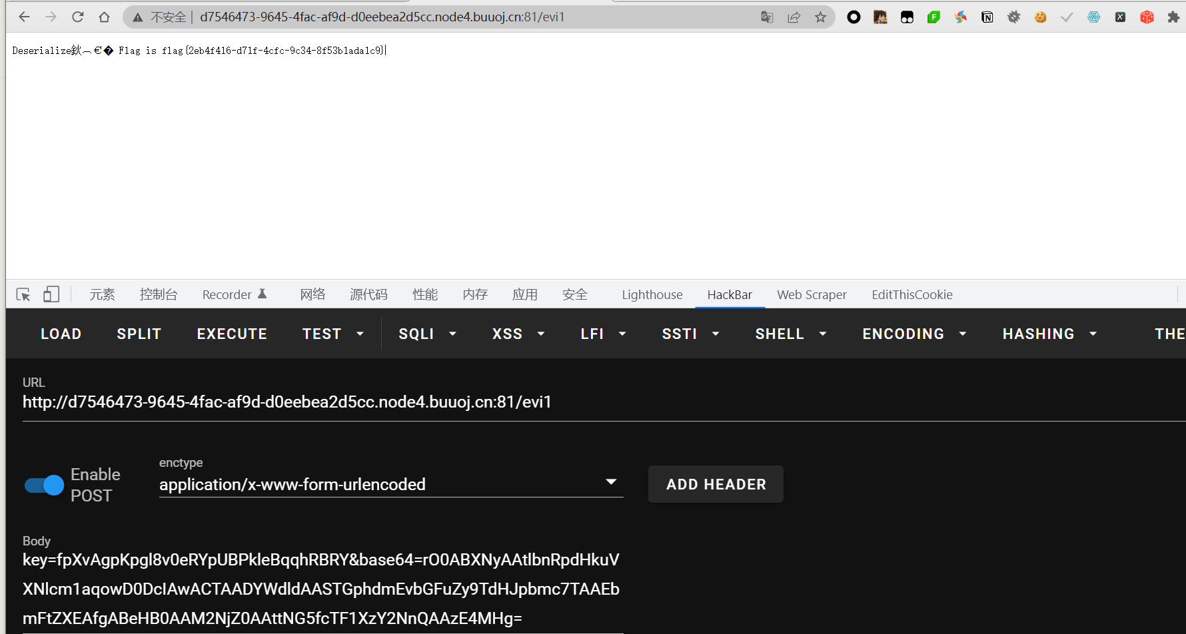The image size is (1186, 634).
Task: Open the Notion extension
Action: [x=987, y=17]
